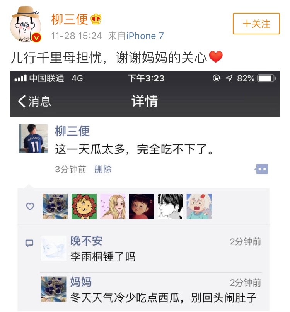Tap the blonde girl liker avatar
290x312 pixels.
coord(113,206)
